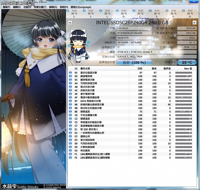
Task: Click status icon of attribute B8 row
Action: tap(70, 104)
